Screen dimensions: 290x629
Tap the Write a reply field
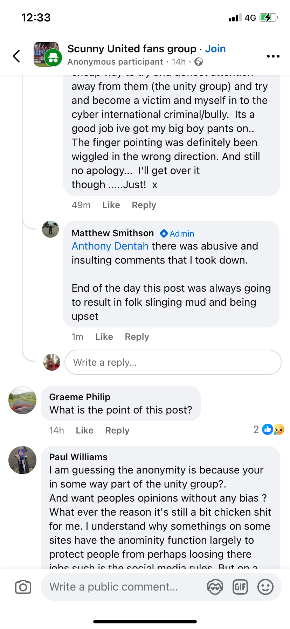click(173, 362)
